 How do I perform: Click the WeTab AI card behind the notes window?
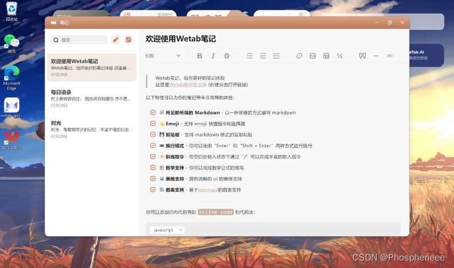426,55
